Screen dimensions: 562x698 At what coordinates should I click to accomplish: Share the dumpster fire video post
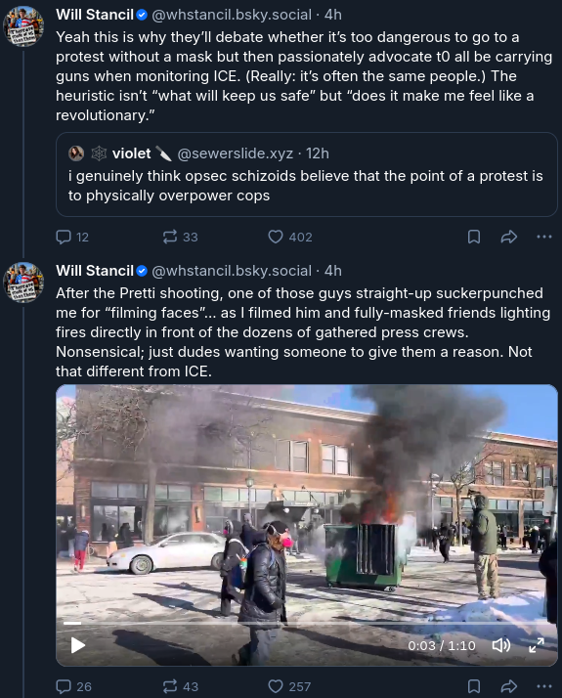(508, 686)
